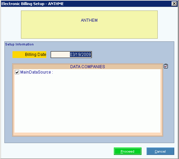This screenshot has height=159, width=179.
Task: Click blank window area left of Proceed
Action: click(x=57, y=151)
